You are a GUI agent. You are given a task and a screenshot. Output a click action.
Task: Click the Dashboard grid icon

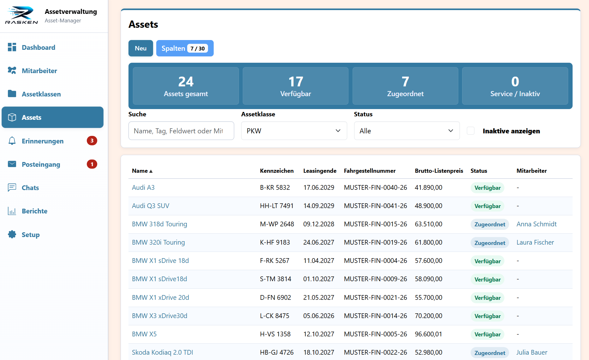tap(12, 47)
